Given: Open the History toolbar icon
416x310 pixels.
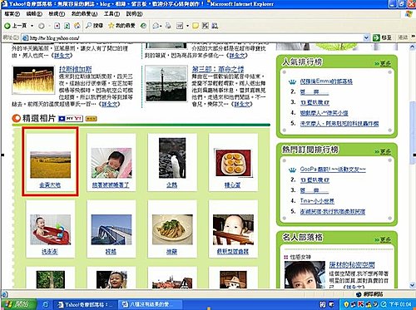Looking at the screenshot, I should [143, 26].
